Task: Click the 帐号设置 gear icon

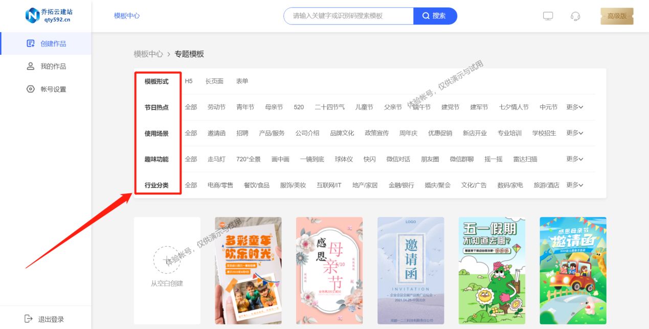Action: [x=31, y=89]
